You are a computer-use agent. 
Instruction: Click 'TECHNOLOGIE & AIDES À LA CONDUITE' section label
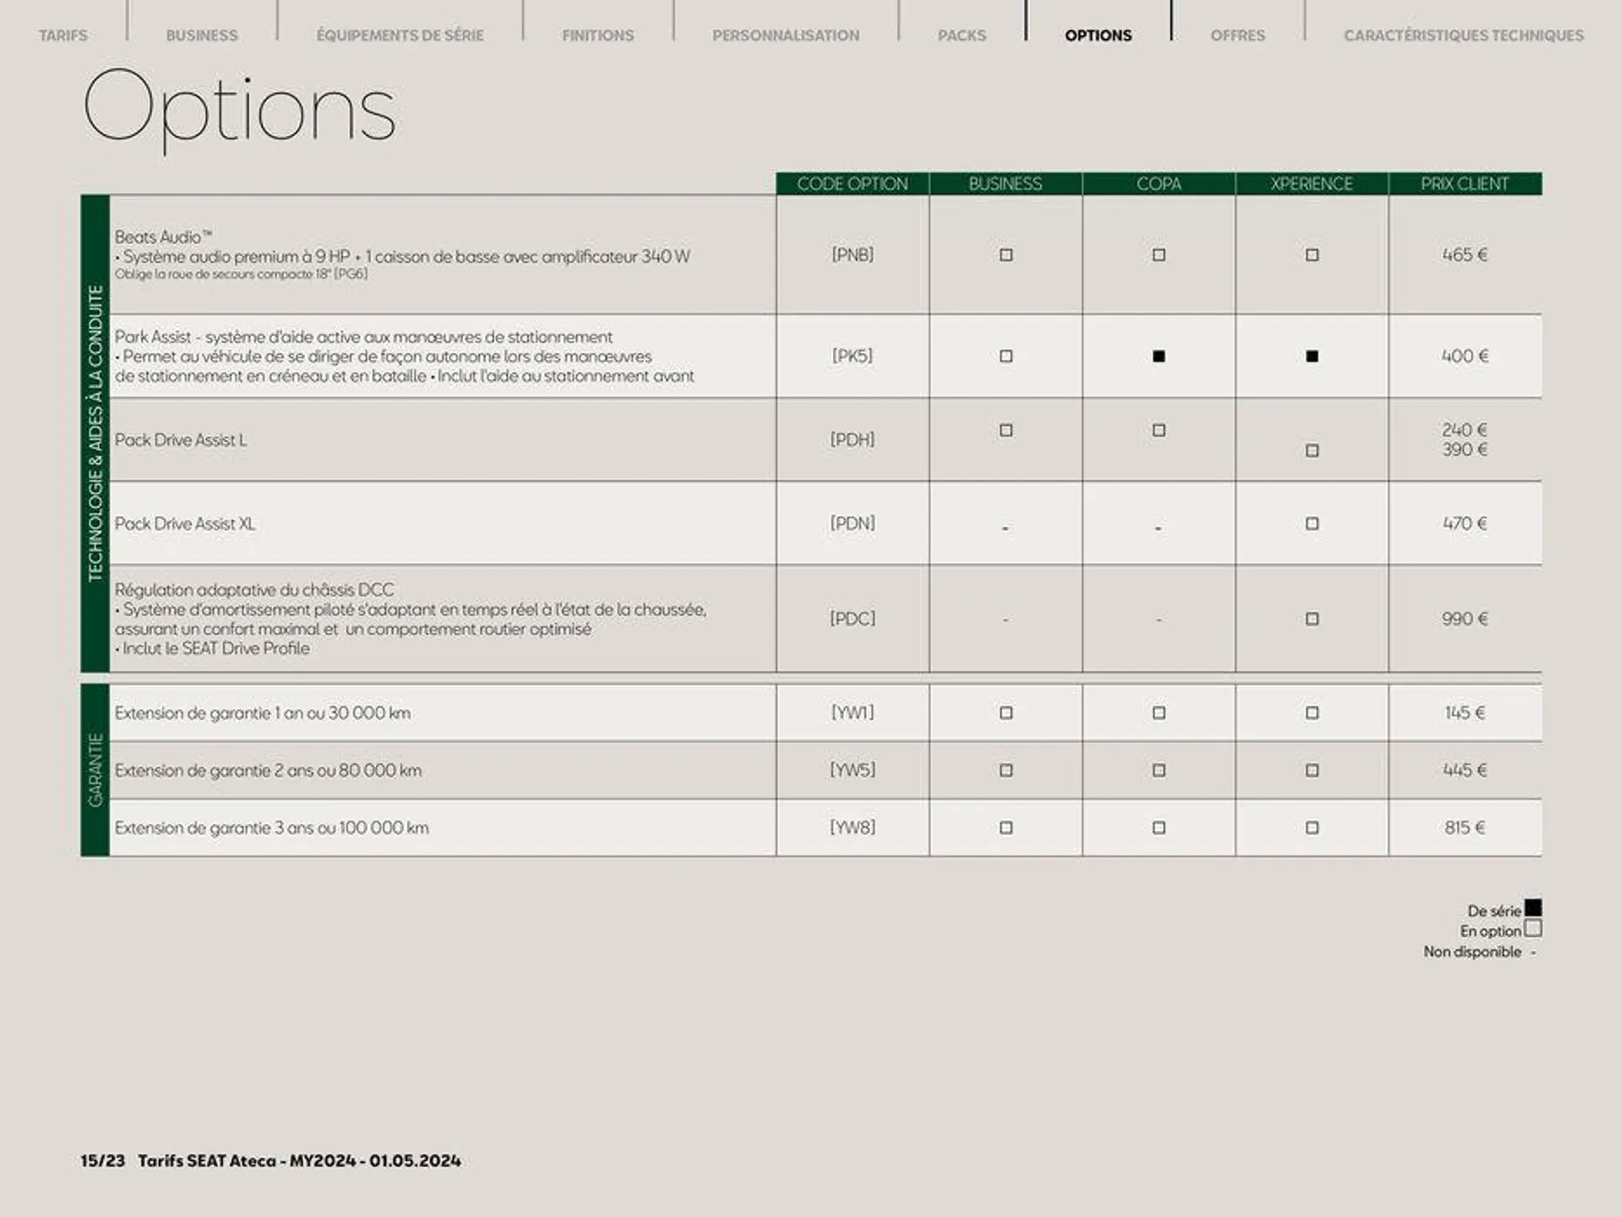tap(95, 433)
